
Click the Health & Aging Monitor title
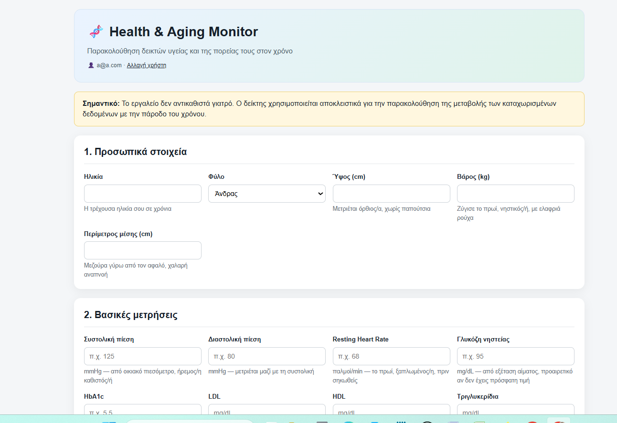[183, 32]
